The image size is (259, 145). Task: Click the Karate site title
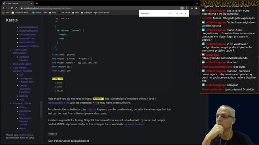coord(12,20)
